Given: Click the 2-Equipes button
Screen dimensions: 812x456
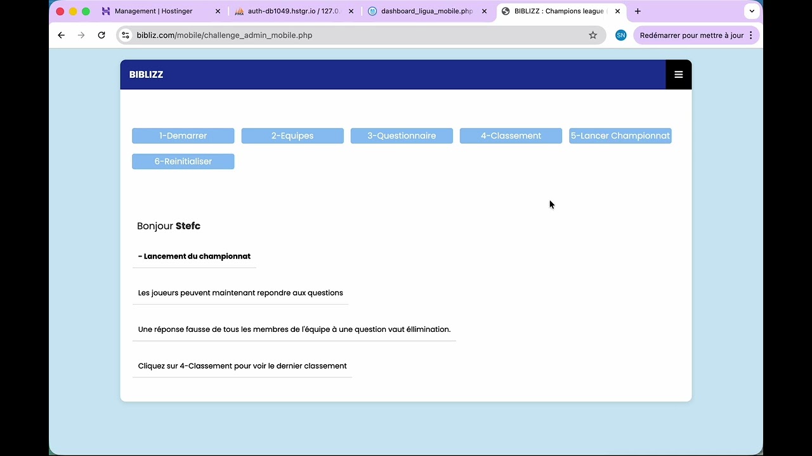Looking at the screenshot, I should point(292,136).
